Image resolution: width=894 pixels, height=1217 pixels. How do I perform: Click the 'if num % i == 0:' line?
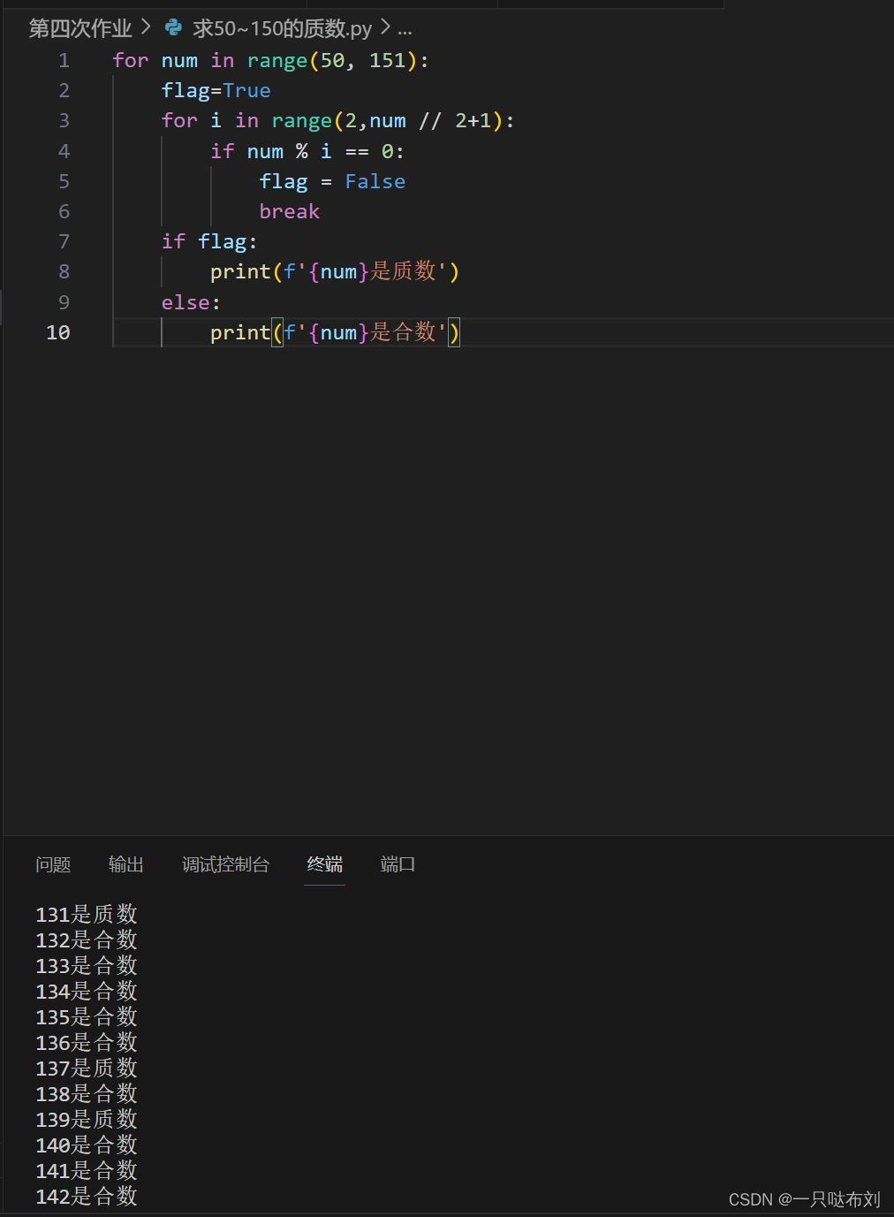coord(307,151)
